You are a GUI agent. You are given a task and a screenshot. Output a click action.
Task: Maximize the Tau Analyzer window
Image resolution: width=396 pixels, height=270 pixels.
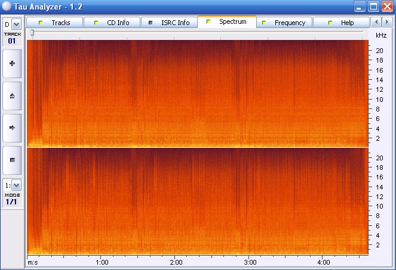(373, 7)
